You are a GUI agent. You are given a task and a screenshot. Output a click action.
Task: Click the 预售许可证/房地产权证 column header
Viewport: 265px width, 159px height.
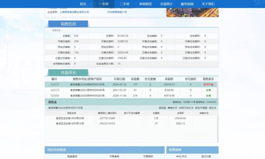[x=87, y=79]
